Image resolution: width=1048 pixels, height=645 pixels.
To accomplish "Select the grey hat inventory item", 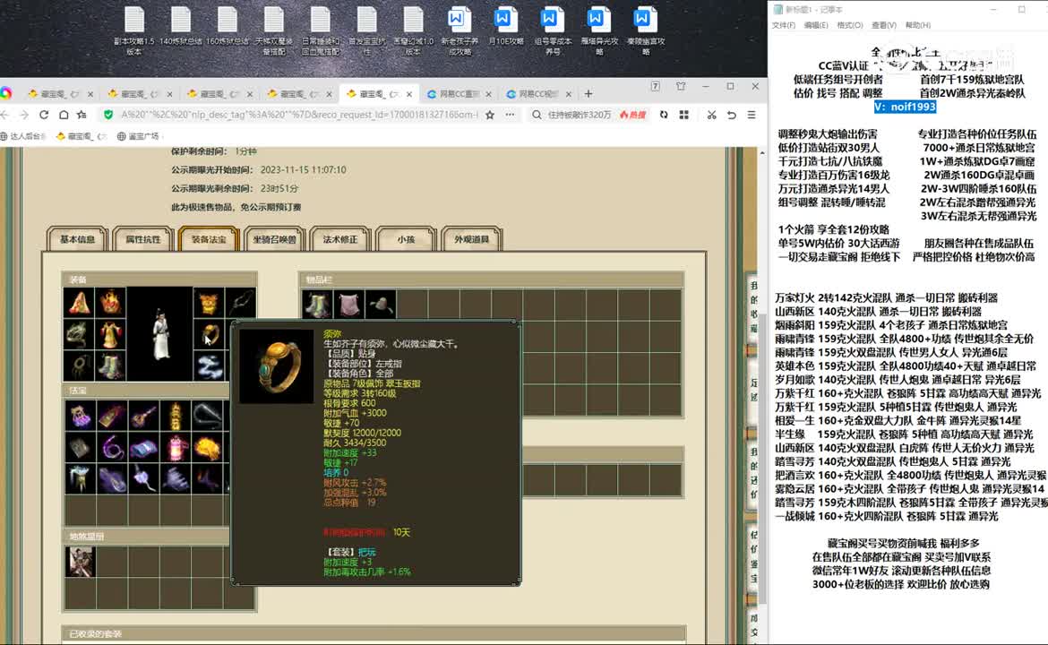I will click(381, 305).
